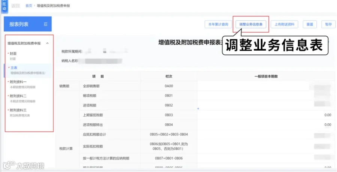Click the 重置 button
Screen dimensions: 337x172
click(x=310, y=24)
